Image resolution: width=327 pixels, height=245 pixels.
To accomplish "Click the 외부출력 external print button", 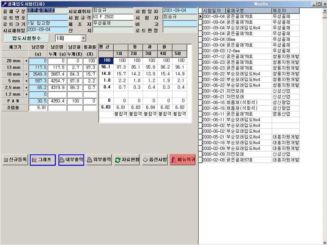I will [x=99, y=160].
